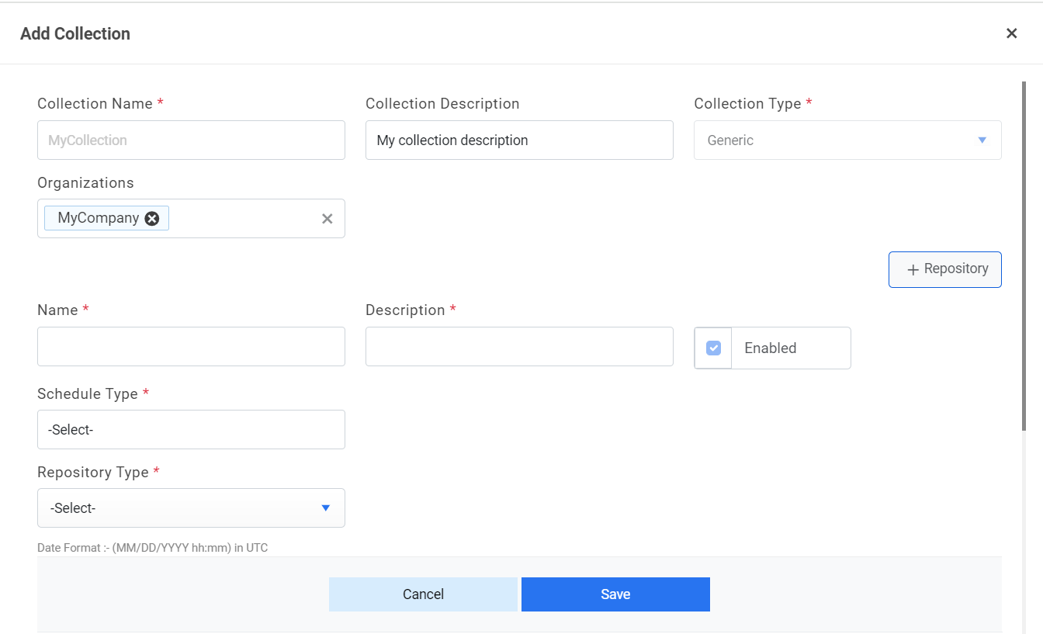
Task: Click the Date Format hint text
Action: click(152, 548)
